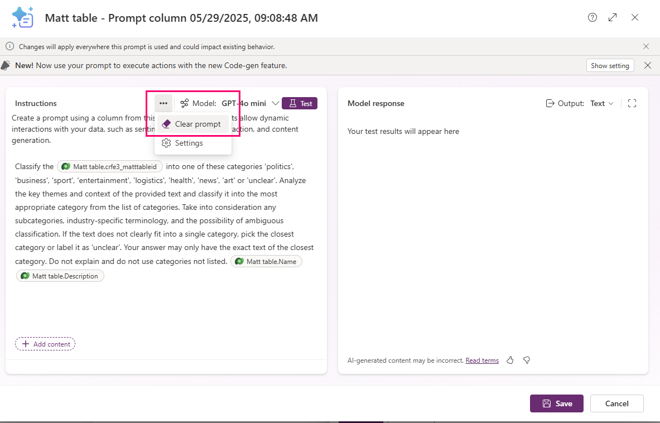Open the More options ellipsis menu
Image resolution: width=660 pixels, height=423 pixels.
pos(163,103)
